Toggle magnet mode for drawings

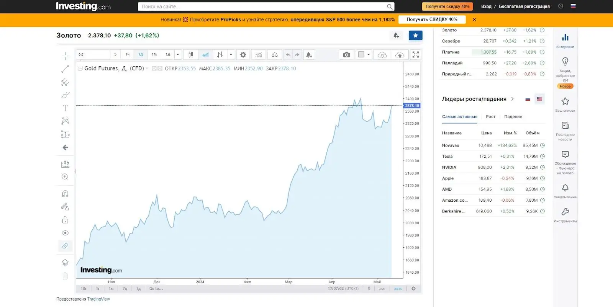pyautogui.click(x=65, y=194)
